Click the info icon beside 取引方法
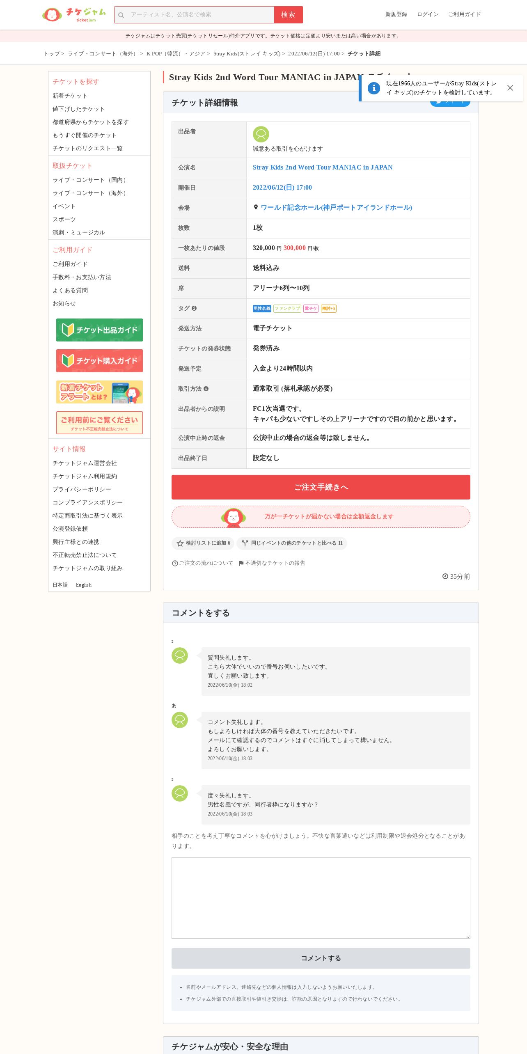This screenshot has height=1054, width=527. [206, 389]
